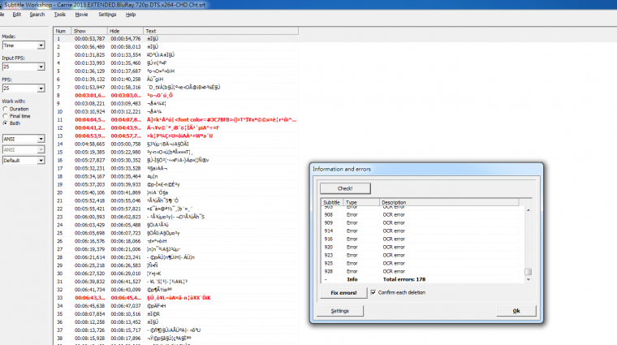Select subtitle row 7 at 00:01:53,947
The image size is (617, 345).
point(176,88)
